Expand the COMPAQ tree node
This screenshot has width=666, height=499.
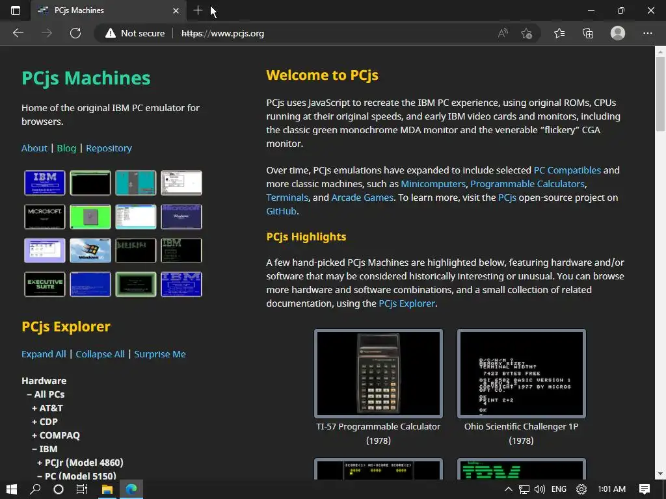pyautogui.click(x=56, y=435)
